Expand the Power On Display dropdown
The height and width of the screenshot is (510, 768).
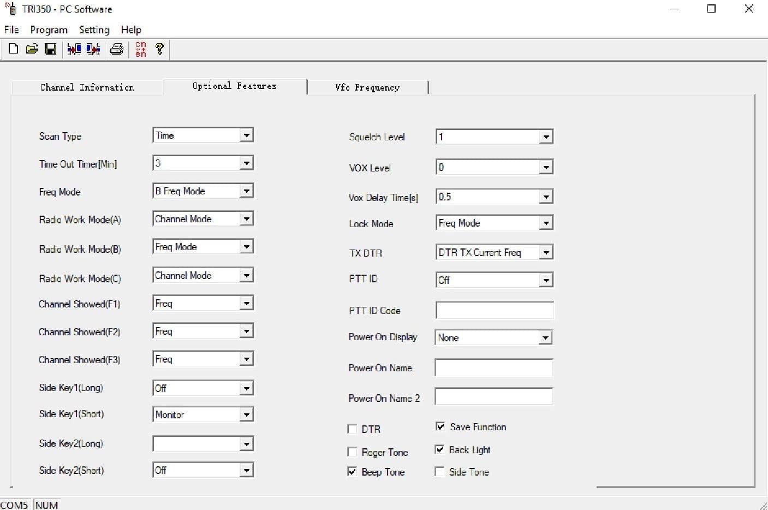pyautogui.click(x=544, y=337)
